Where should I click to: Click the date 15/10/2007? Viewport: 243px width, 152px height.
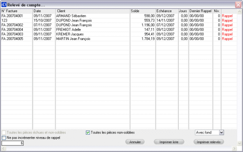pyautogui.click(x=43, y=20)
